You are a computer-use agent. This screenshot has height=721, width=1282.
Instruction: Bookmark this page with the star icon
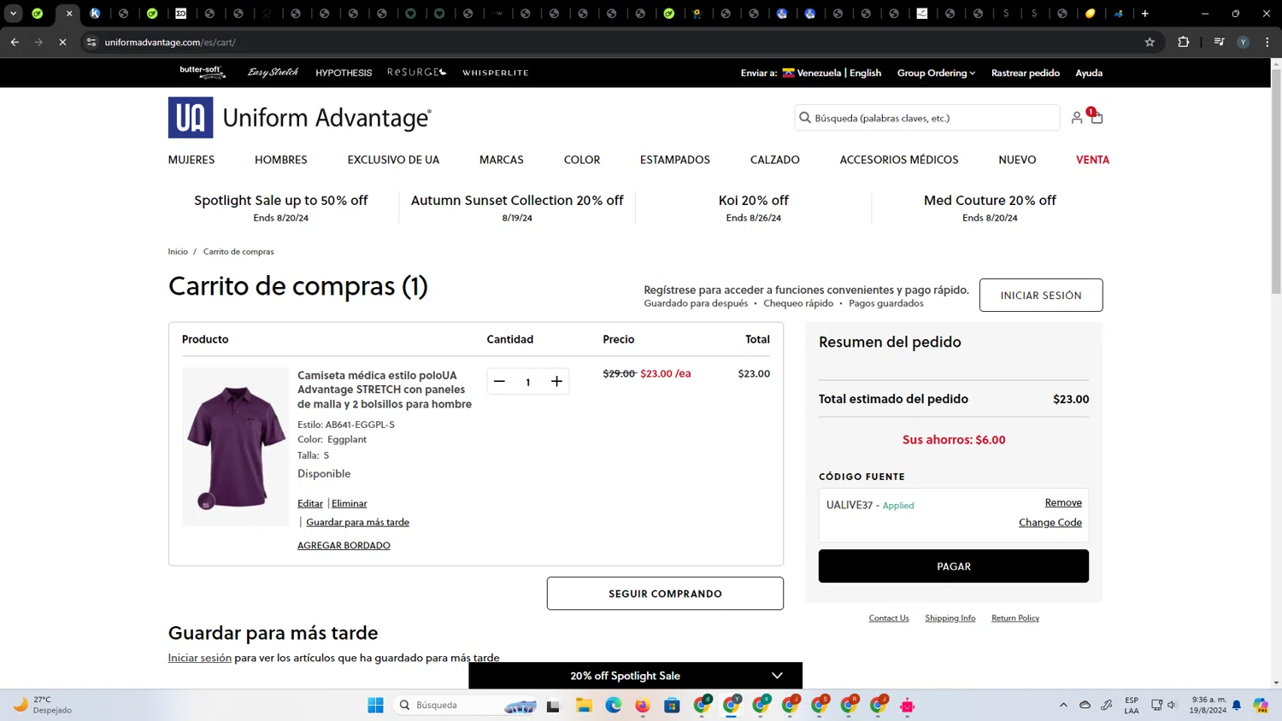[1150, 42]
